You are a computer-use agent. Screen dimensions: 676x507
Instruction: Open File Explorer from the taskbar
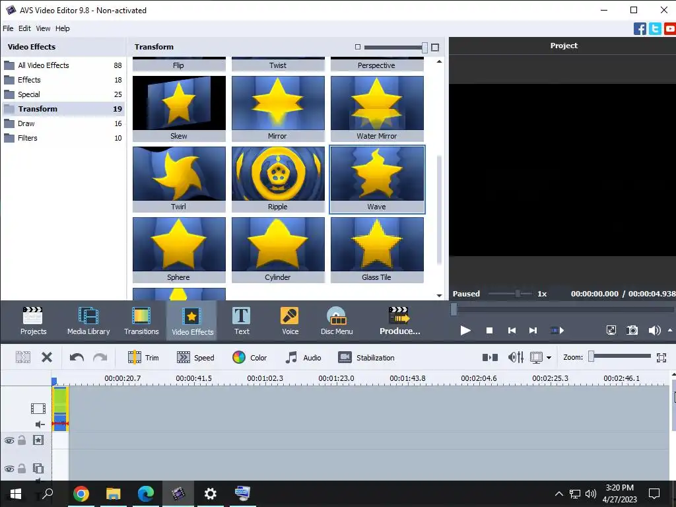(x=113, y=494)
